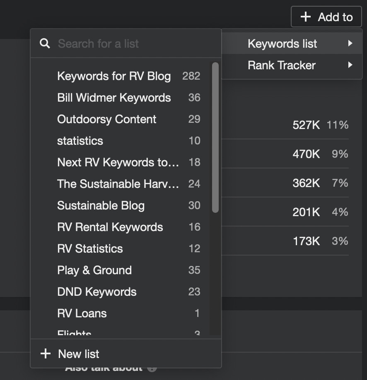Select the Bill Widmer Keywords list
The width and height of the screenshot is (367, 380).
point(114,97)
